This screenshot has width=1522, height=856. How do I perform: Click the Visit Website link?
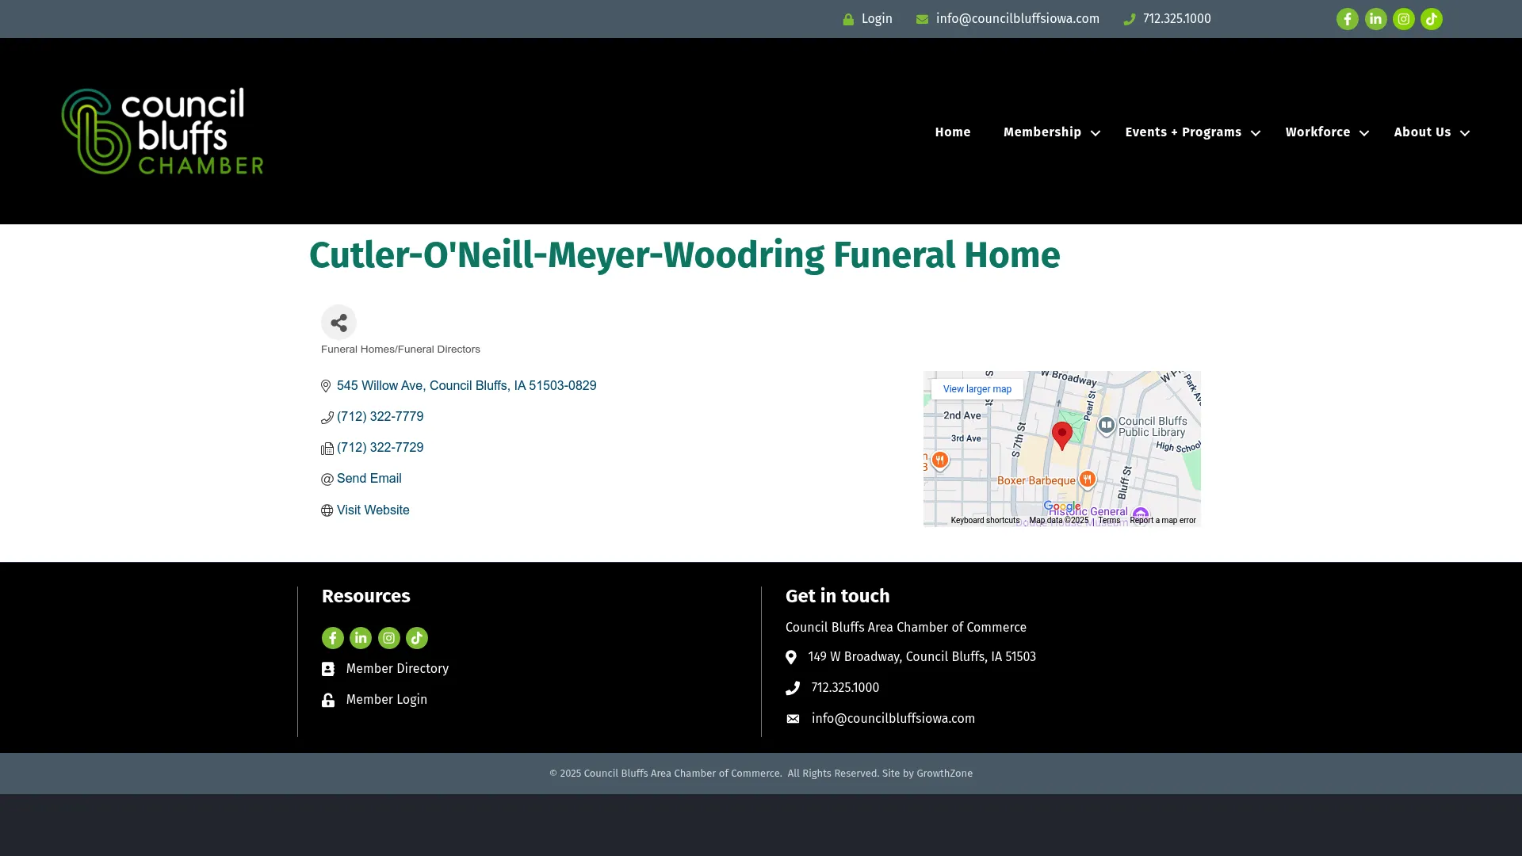point(373,510)
